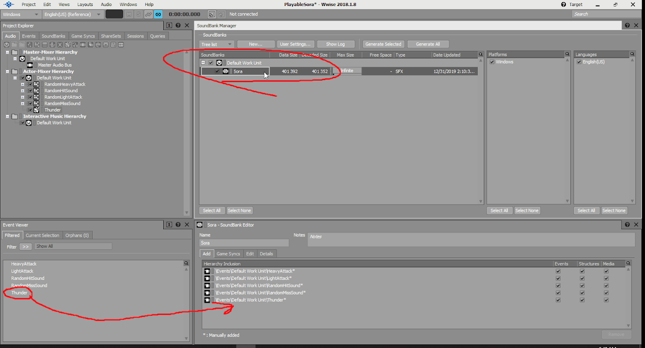Click the Generate All button
645x348 pixels.
pos(428,44)
